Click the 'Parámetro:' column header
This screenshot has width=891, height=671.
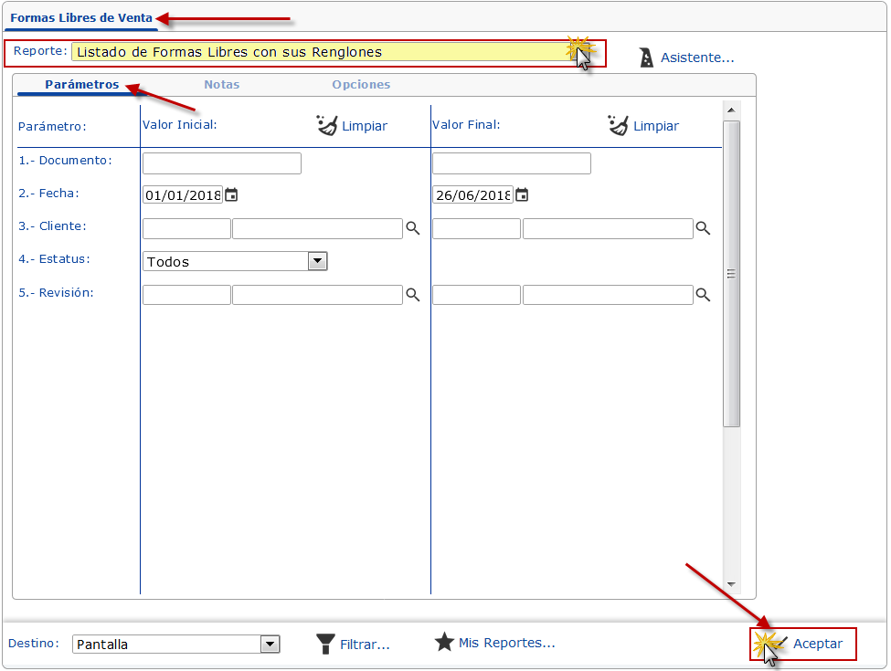coord(52,127)
